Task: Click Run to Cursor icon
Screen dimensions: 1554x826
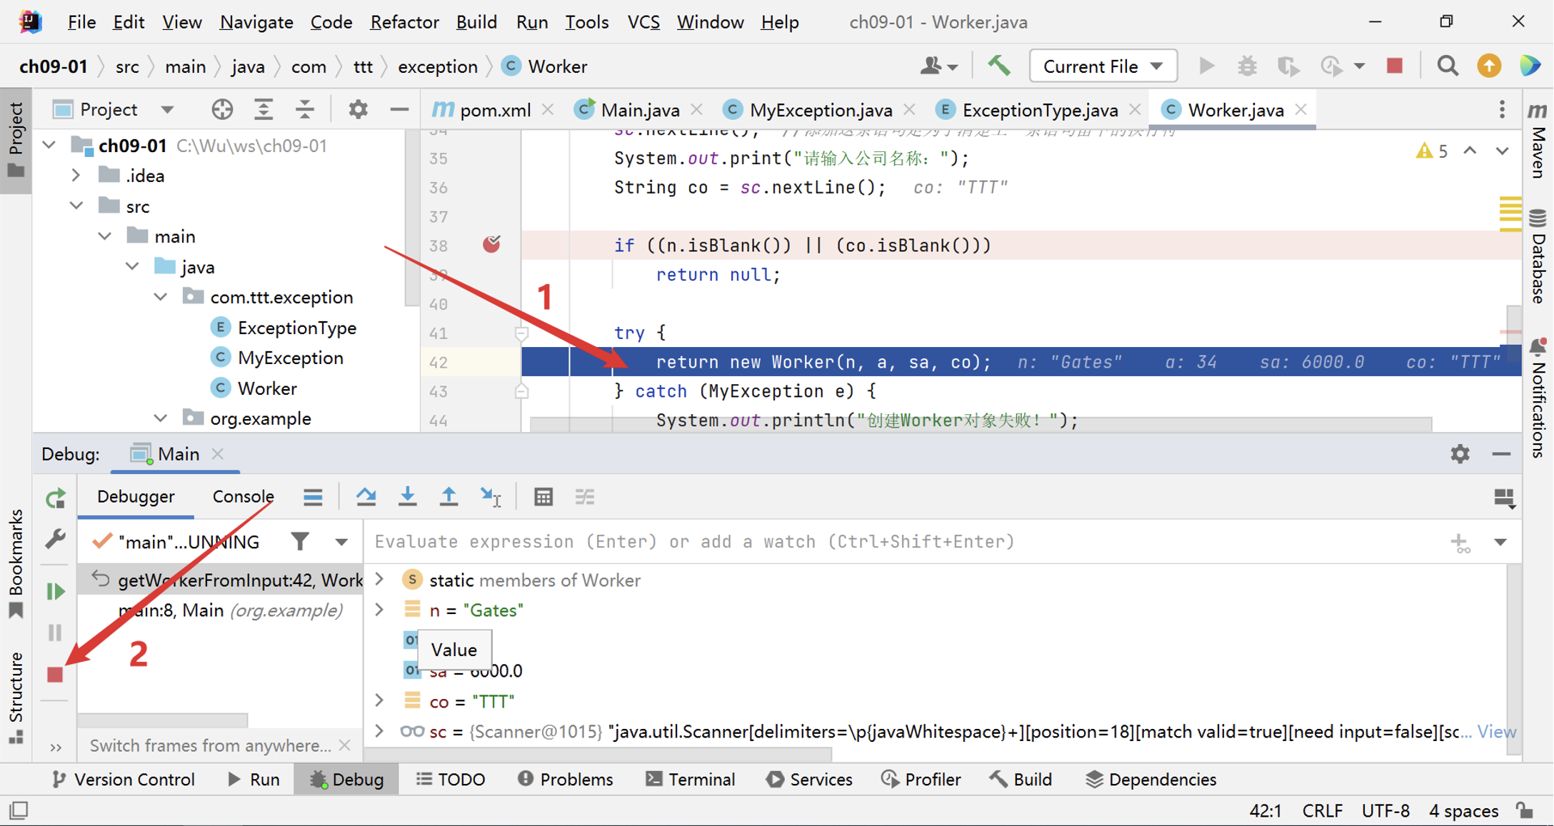Action: [x=491, y=496]
